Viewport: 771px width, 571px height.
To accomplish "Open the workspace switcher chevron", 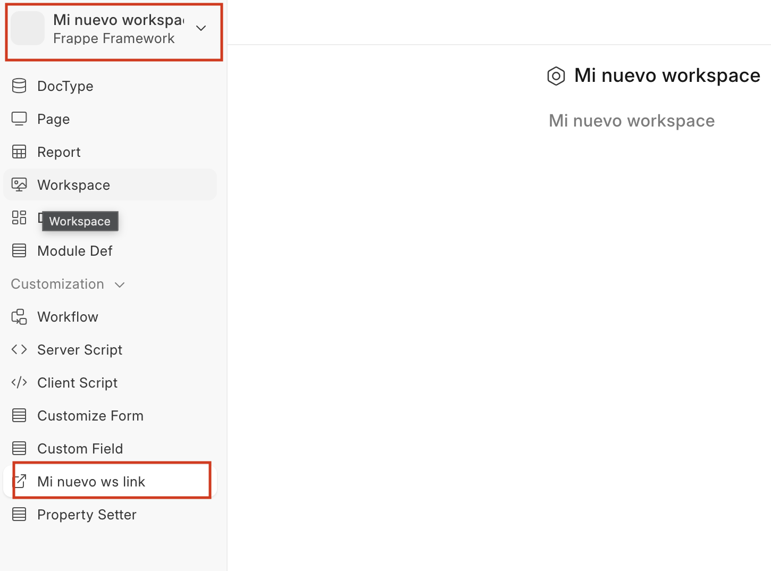I will coord(201,28).
